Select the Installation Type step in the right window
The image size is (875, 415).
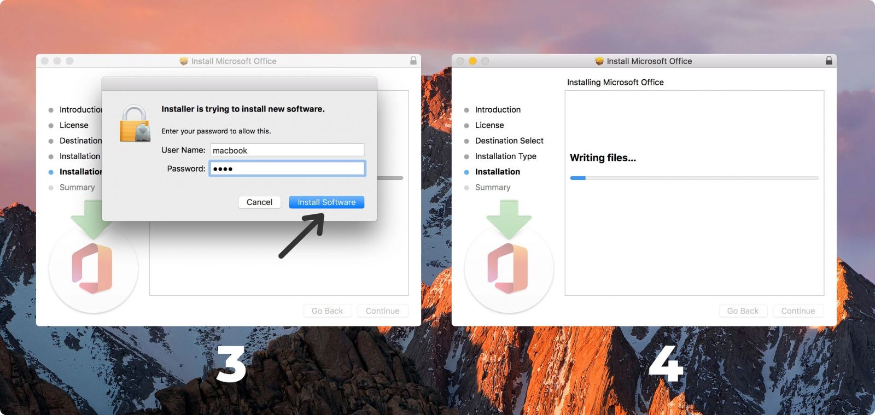point(506,156)
